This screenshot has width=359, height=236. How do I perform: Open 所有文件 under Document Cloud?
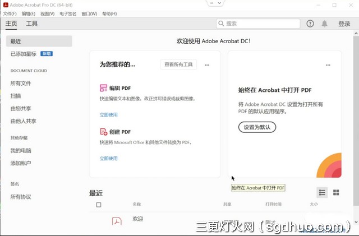pyautogui.click(x=21, y=84)
